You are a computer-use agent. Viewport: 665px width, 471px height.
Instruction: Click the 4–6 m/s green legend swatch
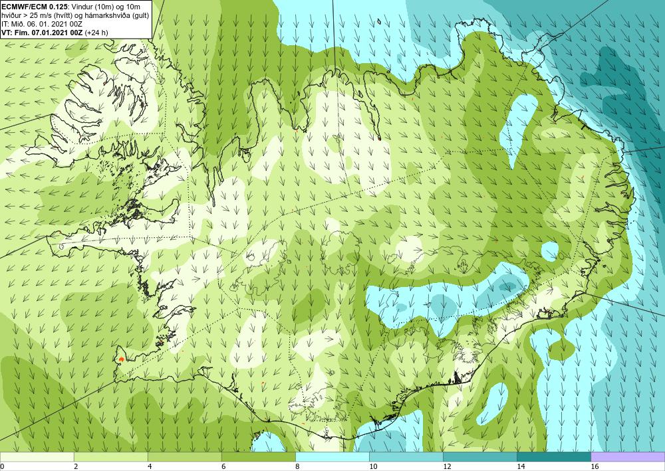(184, 457)
